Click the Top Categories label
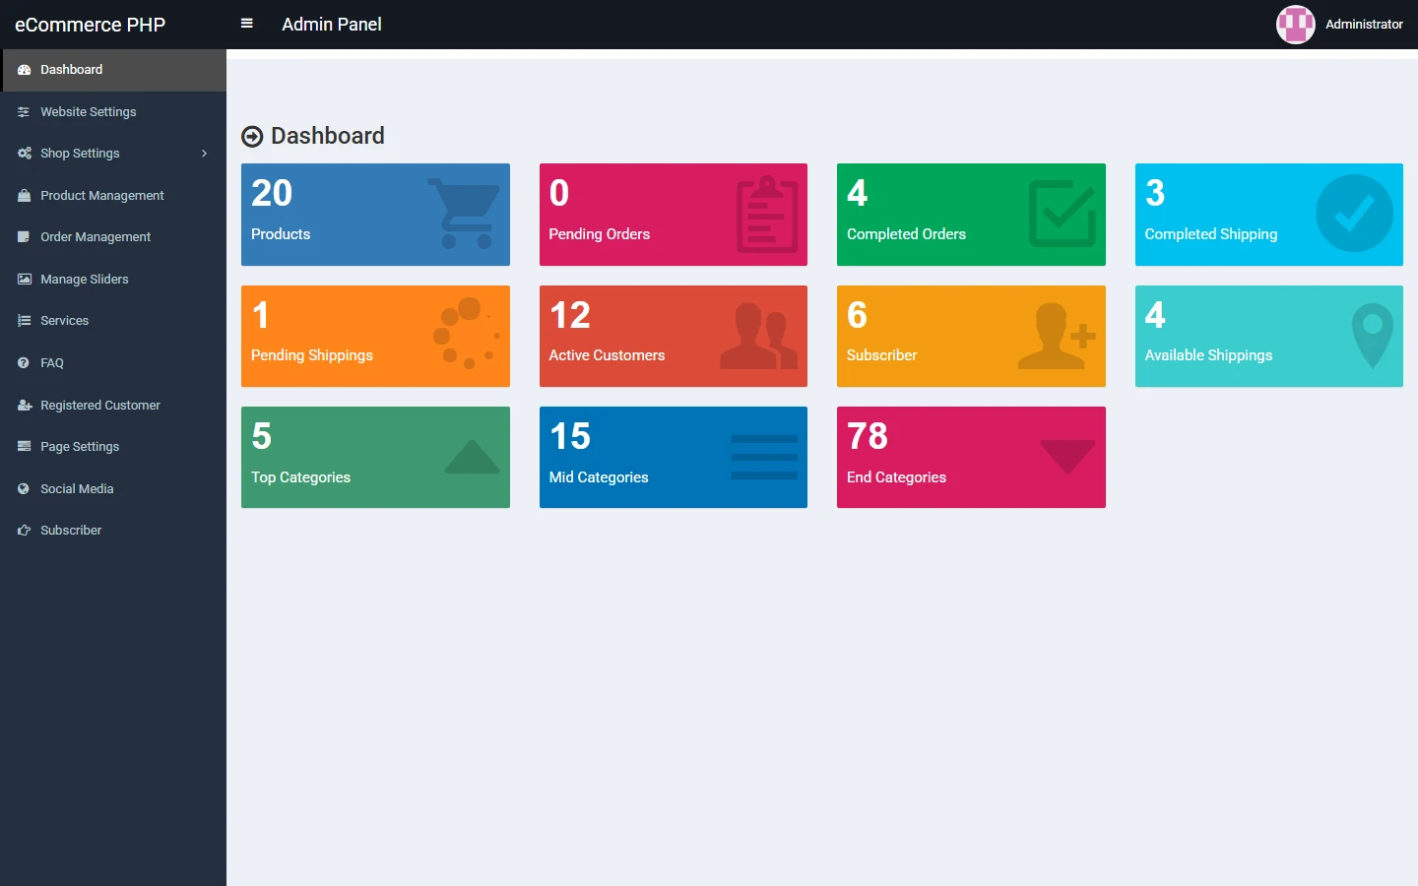This screenshot has height=886, width=1418. [301, 477]
